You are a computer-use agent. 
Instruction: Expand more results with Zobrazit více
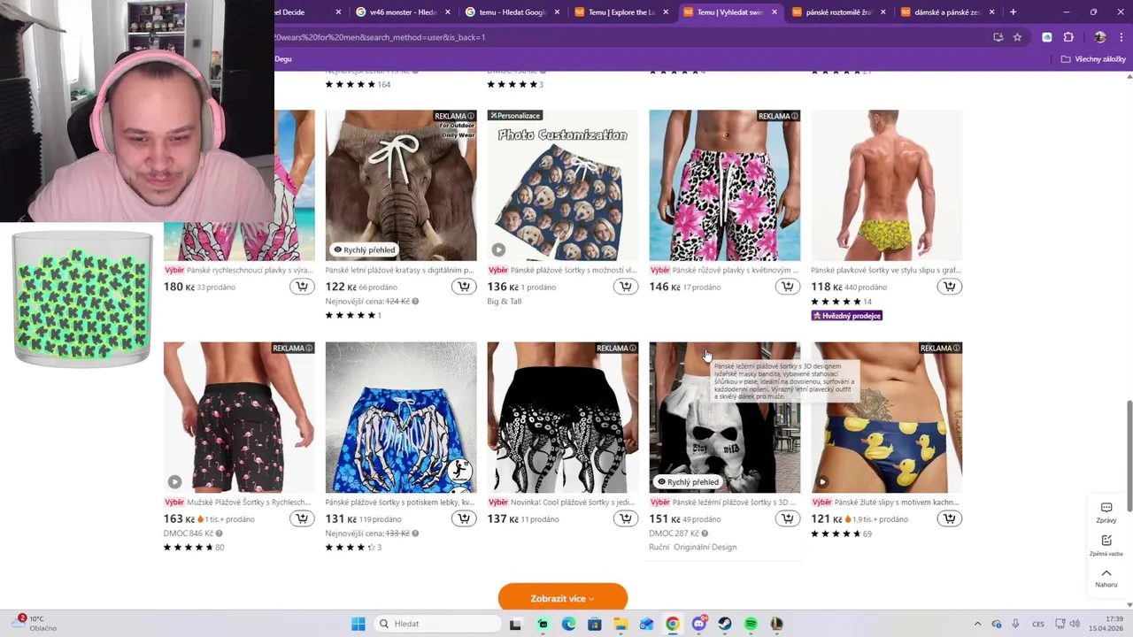point(563,598)
